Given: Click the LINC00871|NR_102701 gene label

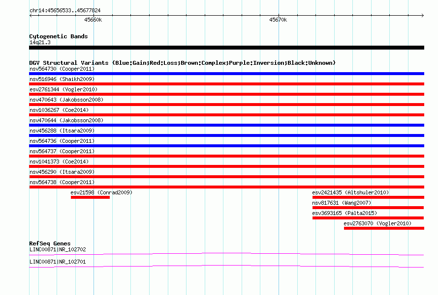Looking at the screenshot, I should tap(58, 262).
